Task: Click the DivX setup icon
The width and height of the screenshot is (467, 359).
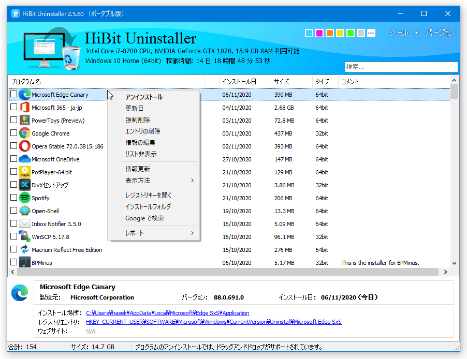Action: coord(25,185)
